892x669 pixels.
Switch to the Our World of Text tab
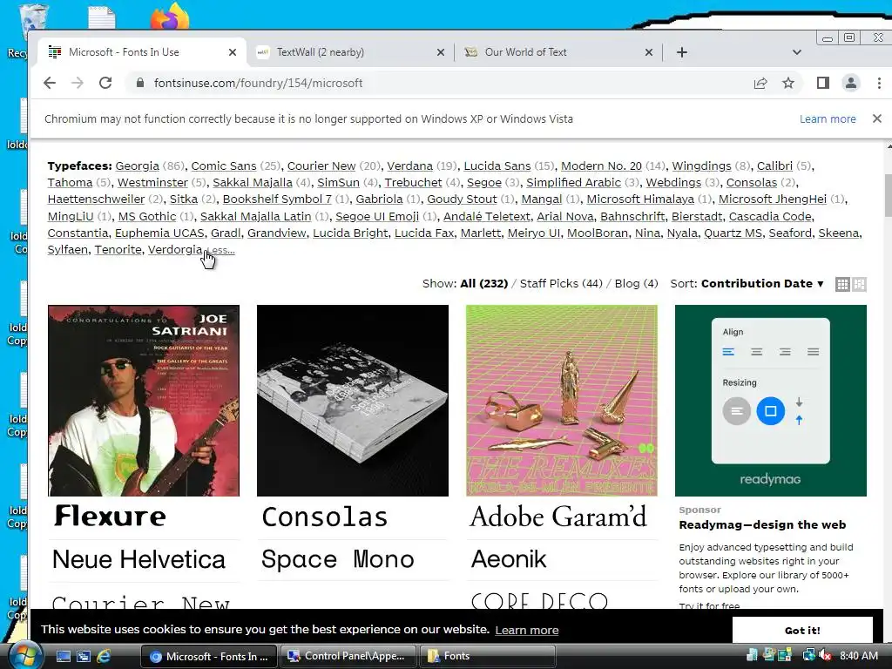click(x=558, y=52)
